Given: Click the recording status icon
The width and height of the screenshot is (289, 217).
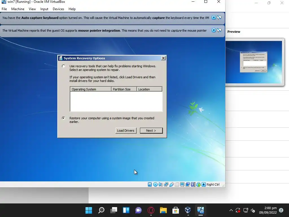Looking at the screenshot, I should pyautogui.click(x=187, y=184).
